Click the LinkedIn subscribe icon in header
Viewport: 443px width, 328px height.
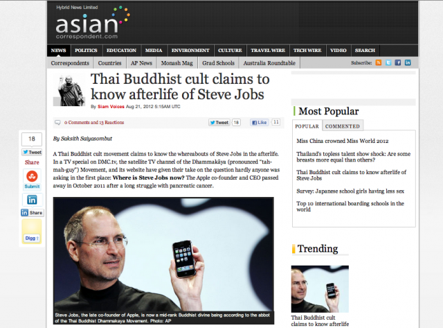[x=408, y=62]
